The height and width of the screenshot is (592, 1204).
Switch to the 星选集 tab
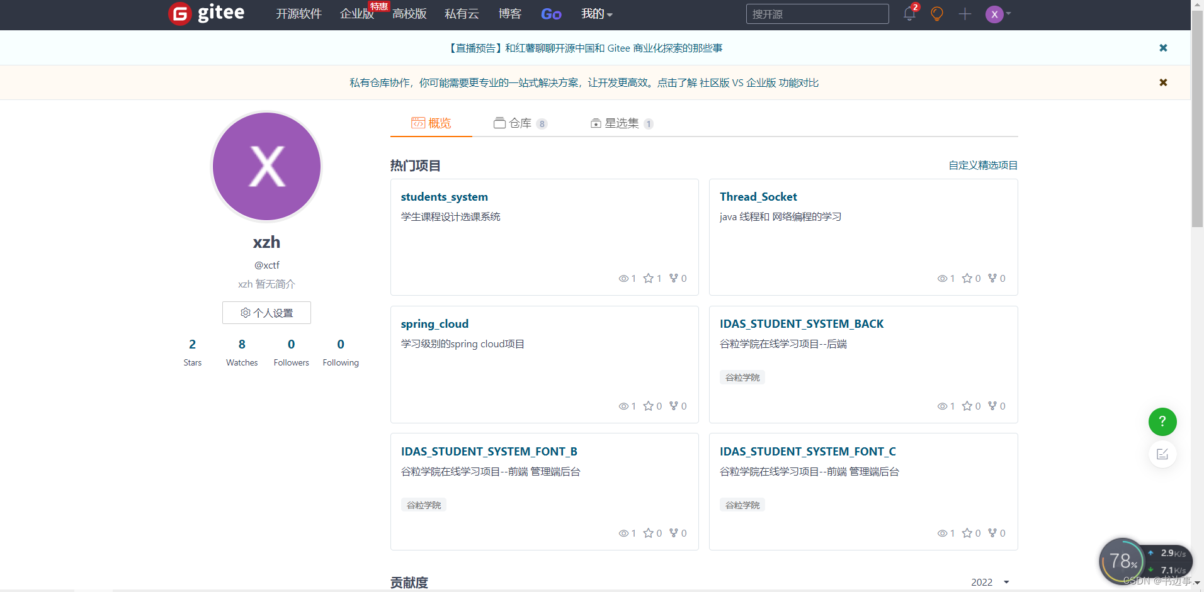pyautogui.click(x=621, y=123)
